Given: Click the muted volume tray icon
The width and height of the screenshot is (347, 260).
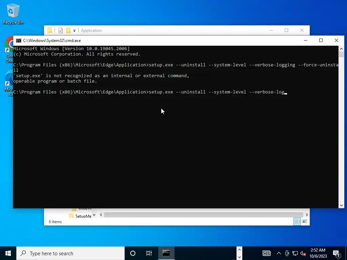Looking at the screenshot, I should (x=303, y=253).
